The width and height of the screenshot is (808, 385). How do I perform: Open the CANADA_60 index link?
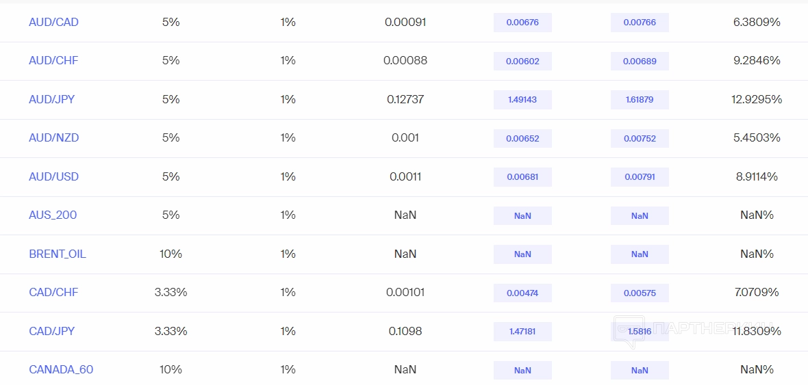click(61, 369)
